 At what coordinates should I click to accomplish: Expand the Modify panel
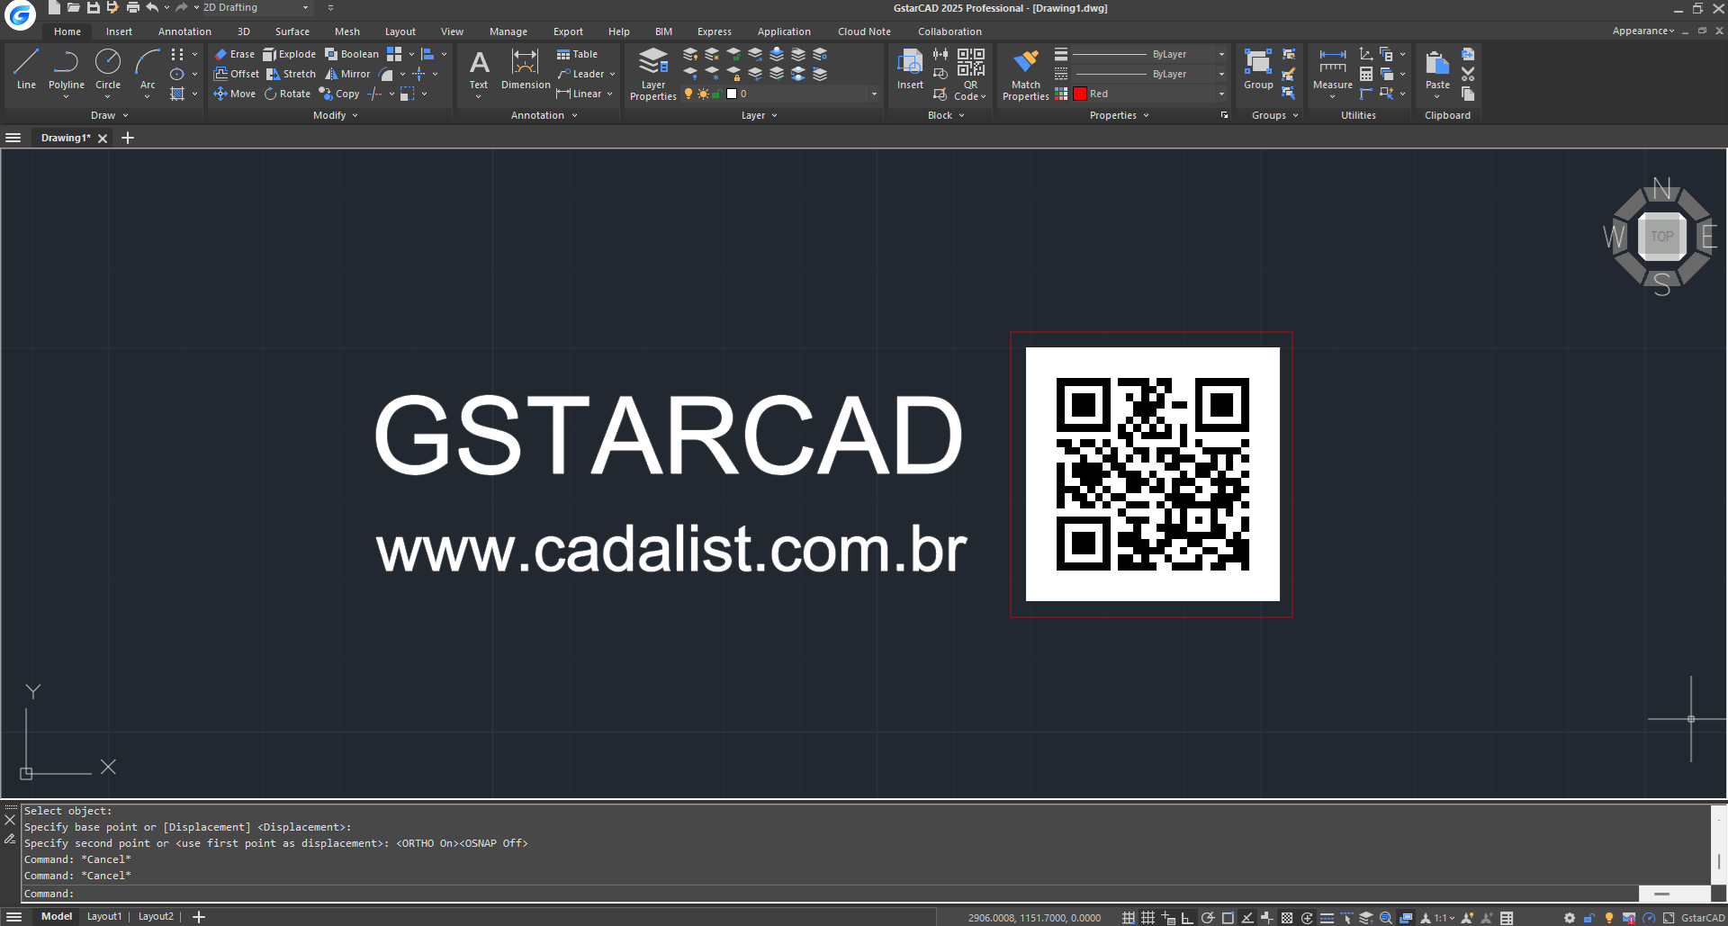coord(335,115)
